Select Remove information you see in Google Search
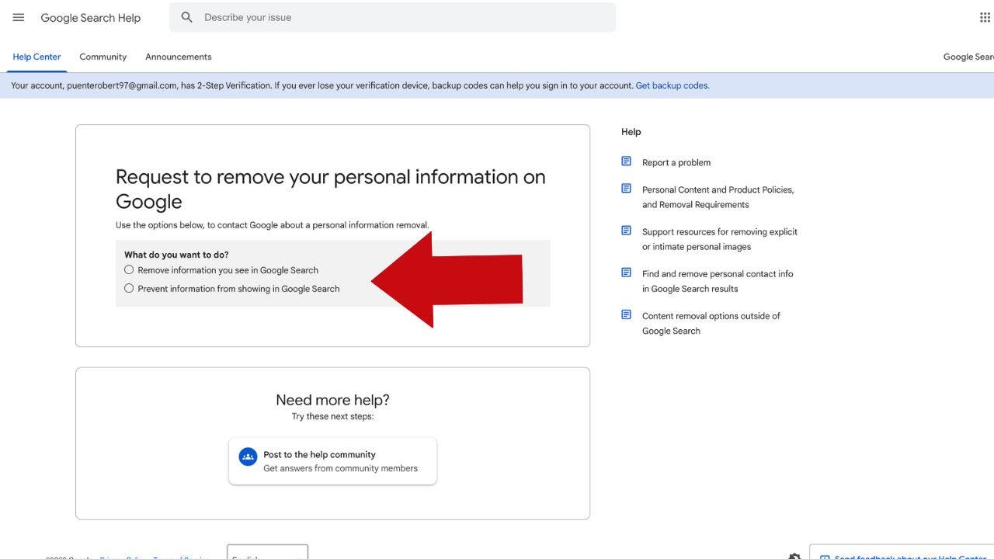The width and height of the screenshot is (994, 559). coord(129,269)
